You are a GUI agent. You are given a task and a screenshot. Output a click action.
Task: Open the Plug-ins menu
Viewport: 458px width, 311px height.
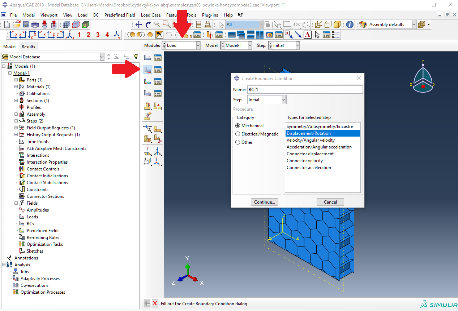210,15
